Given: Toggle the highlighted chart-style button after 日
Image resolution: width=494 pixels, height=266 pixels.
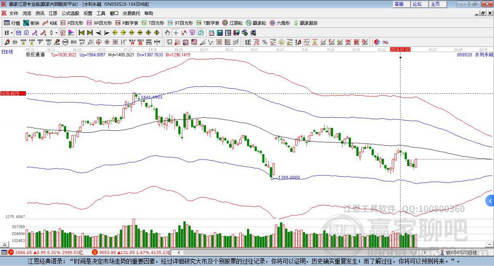Looking at the screenshot, I should pos(18,33).
